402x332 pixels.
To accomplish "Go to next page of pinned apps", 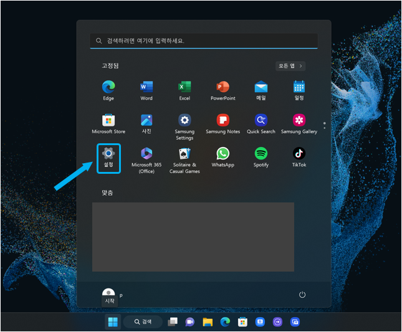I will click(325, 128).
